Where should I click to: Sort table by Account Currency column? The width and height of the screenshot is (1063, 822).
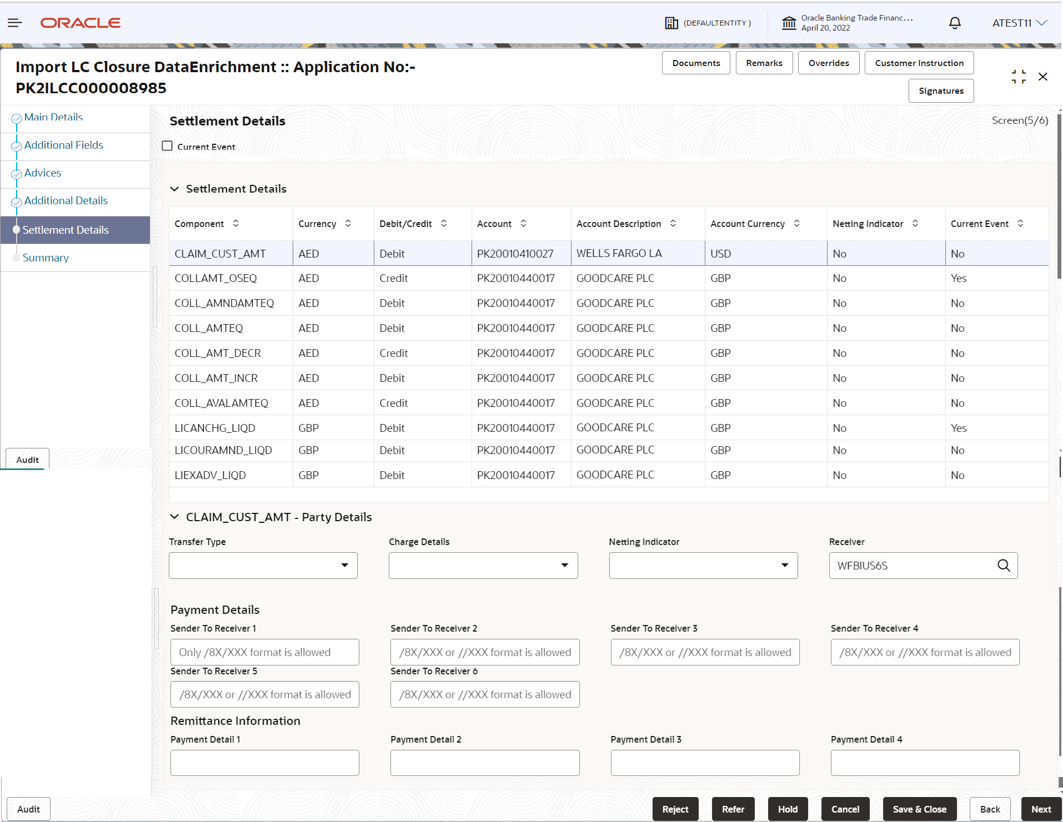pos(796,223)
